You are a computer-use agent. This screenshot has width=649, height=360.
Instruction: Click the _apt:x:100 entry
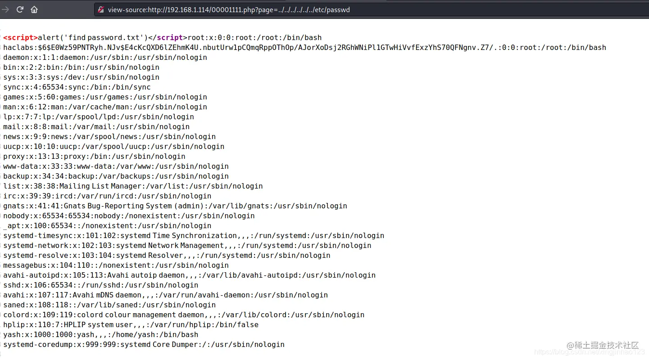[x=107, y=225]
